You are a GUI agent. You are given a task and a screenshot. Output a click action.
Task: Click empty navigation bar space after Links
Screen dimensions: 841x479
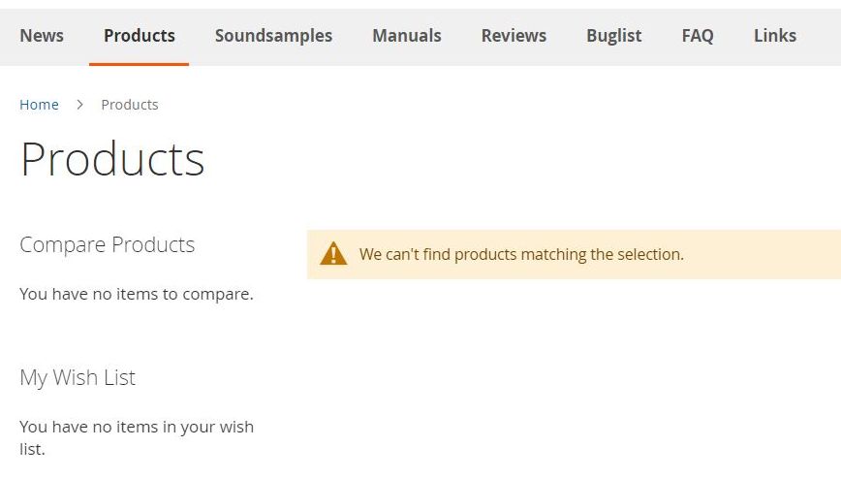[820, 36]
